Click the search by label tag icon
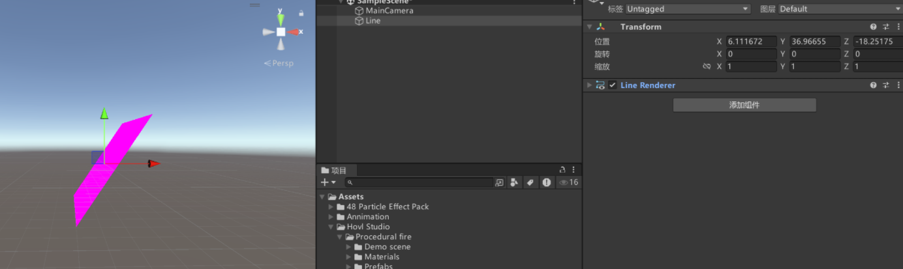Viewport: 903px width, 269px height. (530, 183)
